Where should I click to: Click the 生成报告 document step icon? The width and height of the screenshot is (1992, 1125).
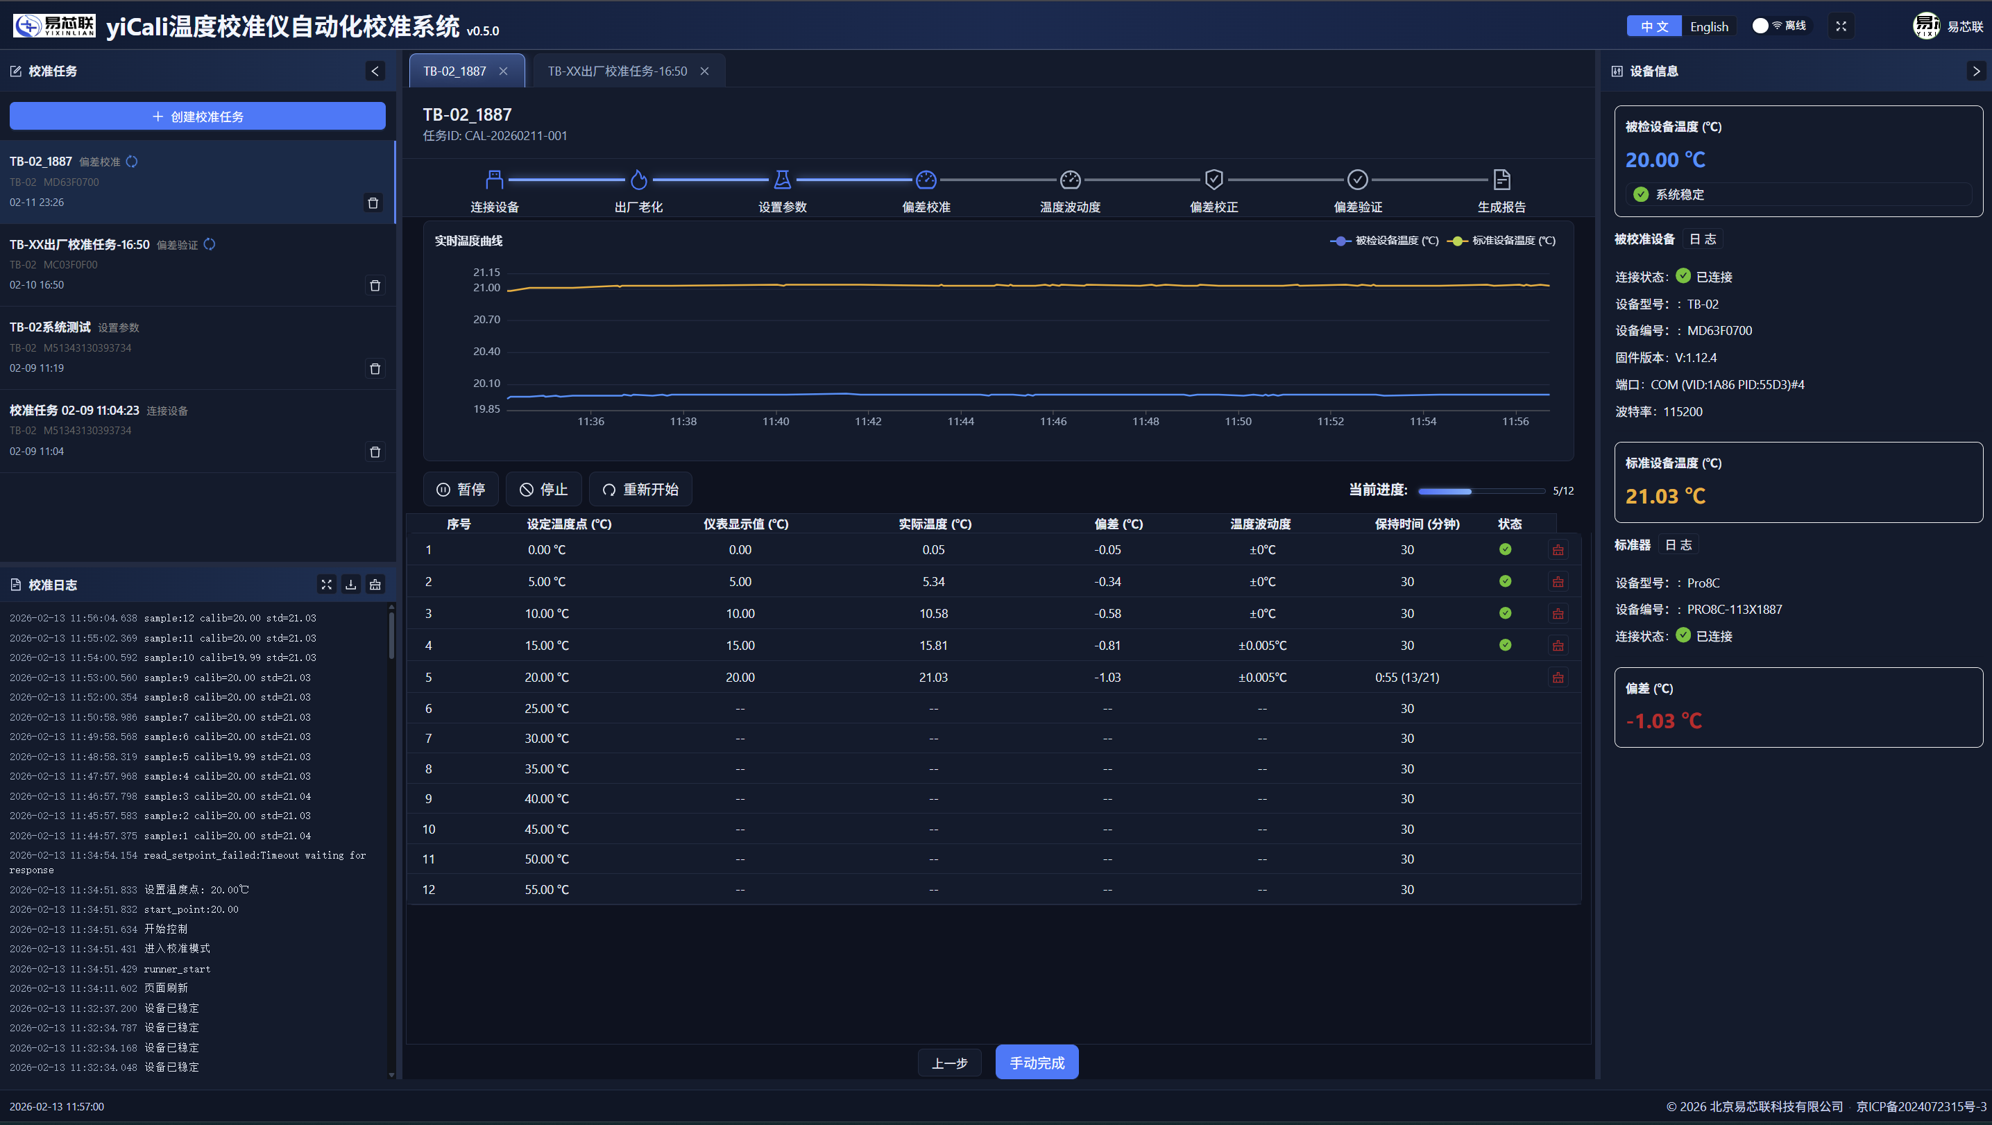tap(1501, 180)
